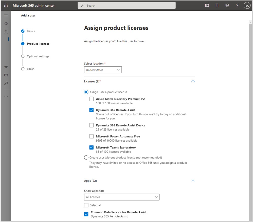Open the mobile app icon in the header
Image resolution: width=253 pixels, height=222 pixels.
tap(217, 5)
